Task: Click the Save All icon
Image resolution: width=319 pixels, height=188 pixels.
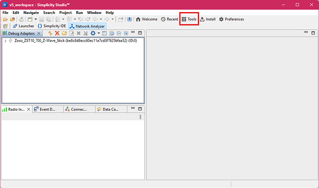Action: (x=49, y=19)
